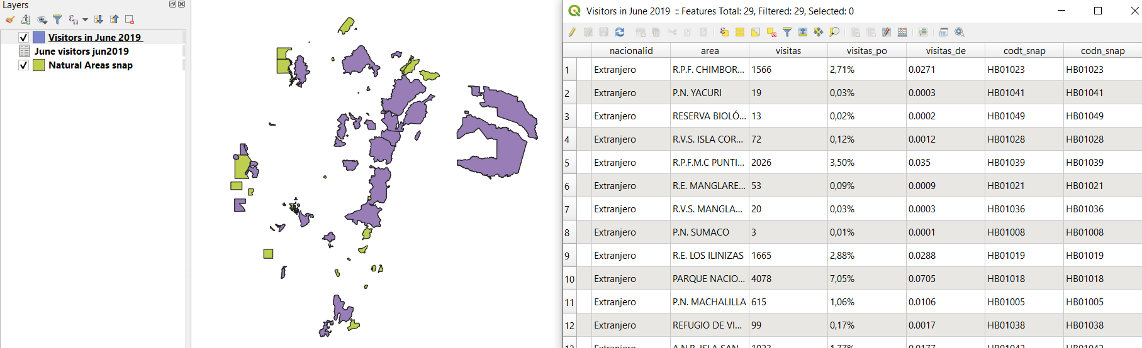Click move selection to top icon
Image resolution: width=1142 pixels, height=348 pixels.
tap(803, 32)
